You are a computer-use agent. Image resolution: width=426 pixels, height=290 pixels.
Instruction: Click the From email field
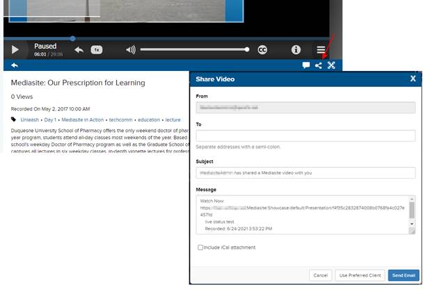[x=306, y=108]
